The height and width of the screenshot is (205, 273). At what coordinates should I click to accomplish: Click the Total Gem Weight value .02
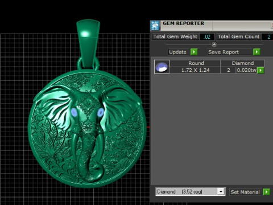click(207, 36)
